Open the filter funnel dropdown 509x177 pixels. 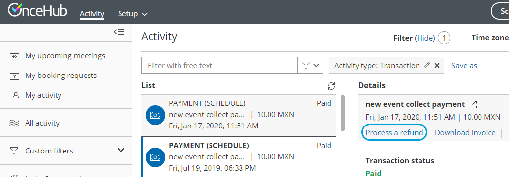[x=310, y=65]
